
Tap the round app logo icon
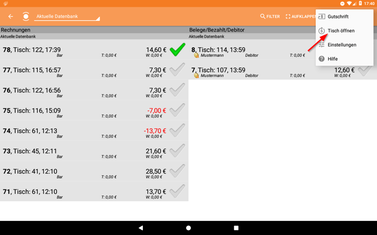[26, 16]
